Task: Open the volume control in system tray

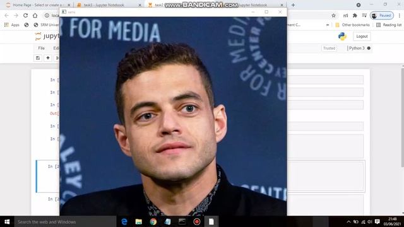Action: pos(370,221)
